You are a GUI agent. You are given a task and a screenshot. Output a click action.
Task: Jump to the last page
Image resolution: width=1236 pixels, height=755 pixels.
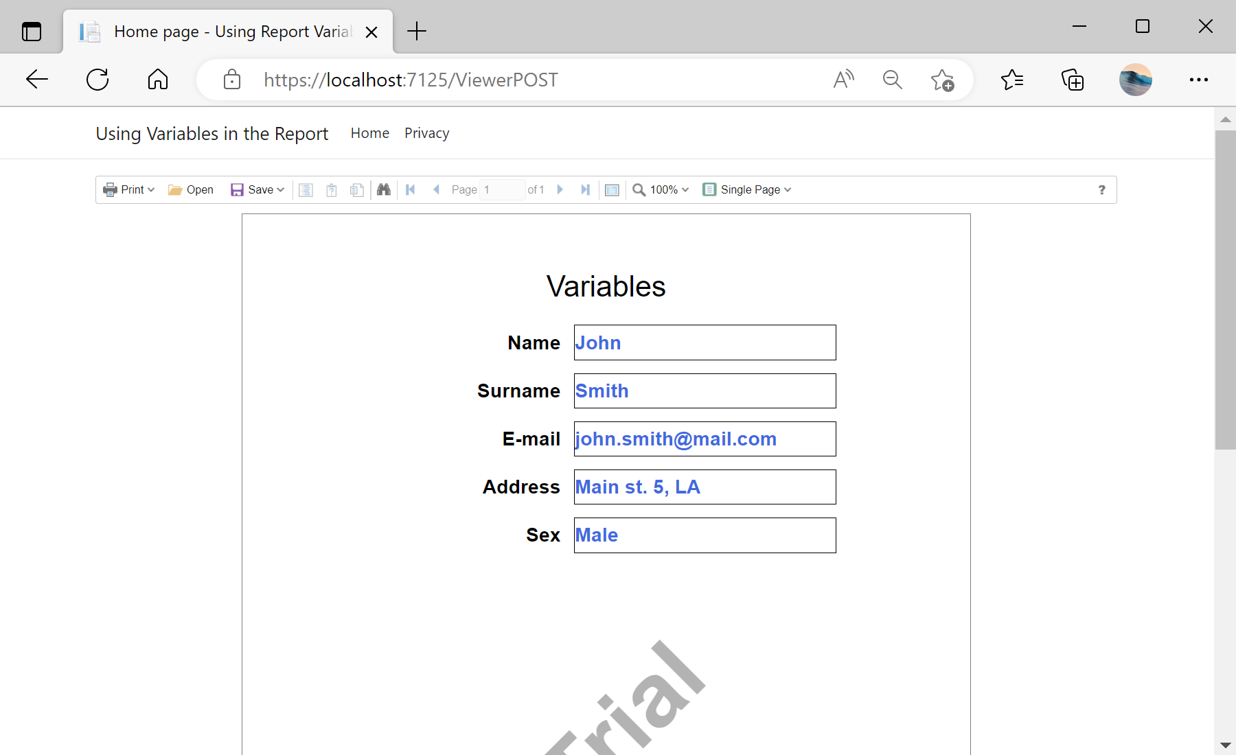(x=585, y=190)
